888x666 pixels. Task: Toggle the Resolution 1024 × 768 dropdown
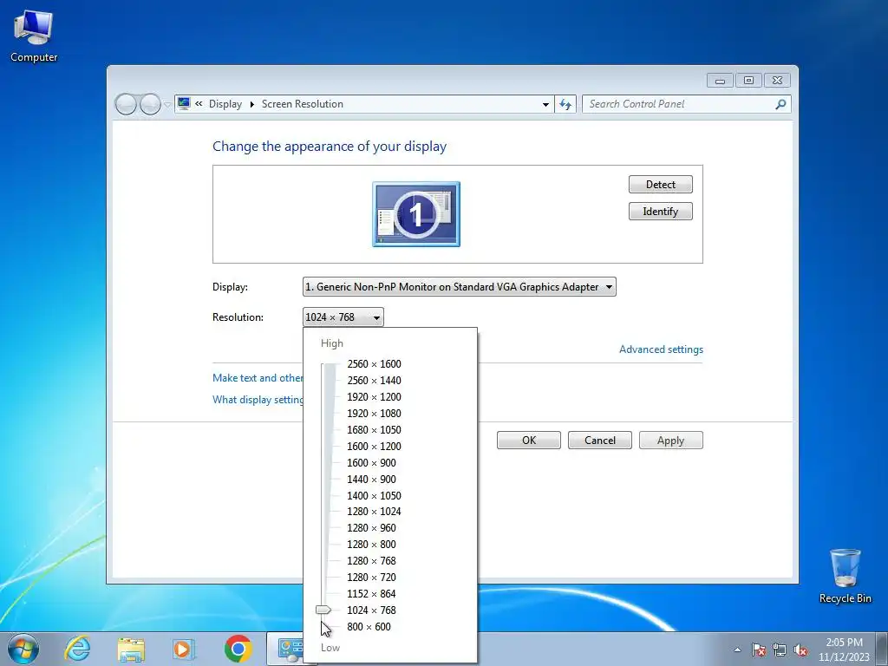[343, 317]
